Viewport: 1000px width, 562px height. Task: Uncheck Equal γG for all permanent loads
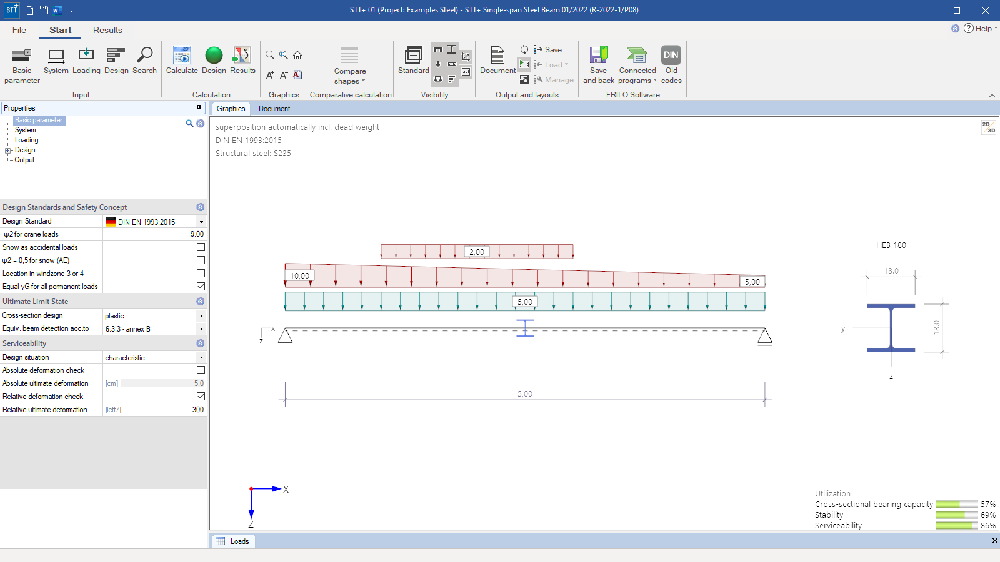click(201, 287)
